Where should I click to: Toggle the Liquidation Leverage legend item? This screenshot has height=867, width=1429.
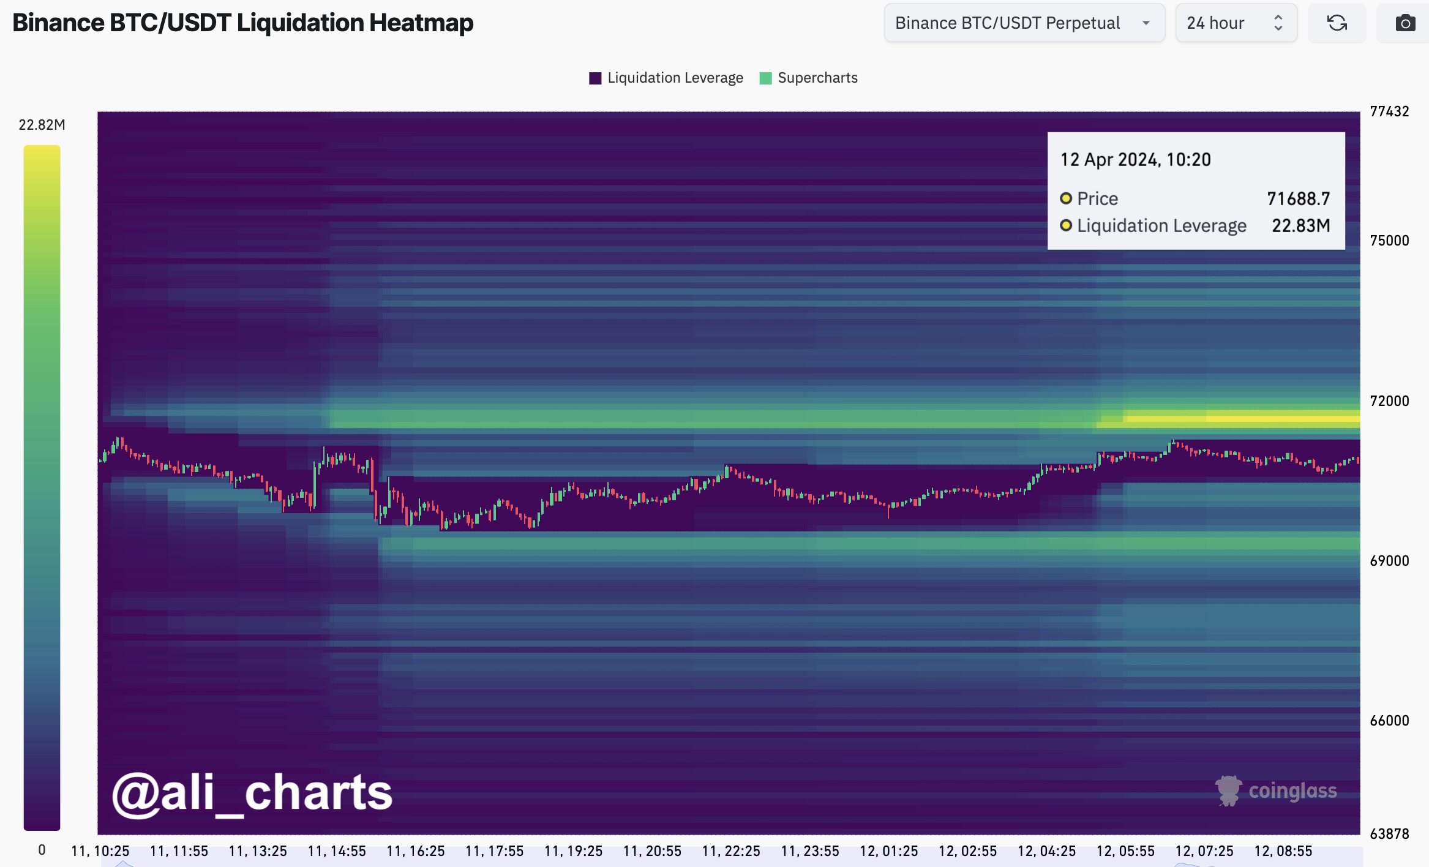[666, 78]
